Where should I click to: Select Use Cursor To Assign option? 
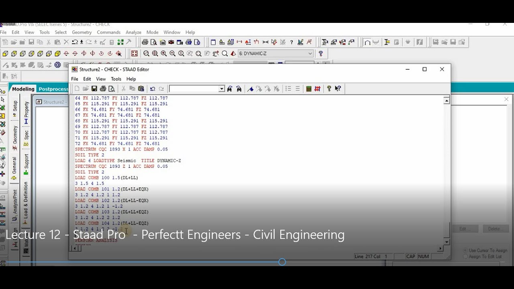pos(485,250)
